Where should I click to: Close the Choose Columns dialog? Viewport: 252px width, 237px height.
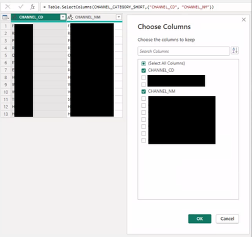point(244,20)
